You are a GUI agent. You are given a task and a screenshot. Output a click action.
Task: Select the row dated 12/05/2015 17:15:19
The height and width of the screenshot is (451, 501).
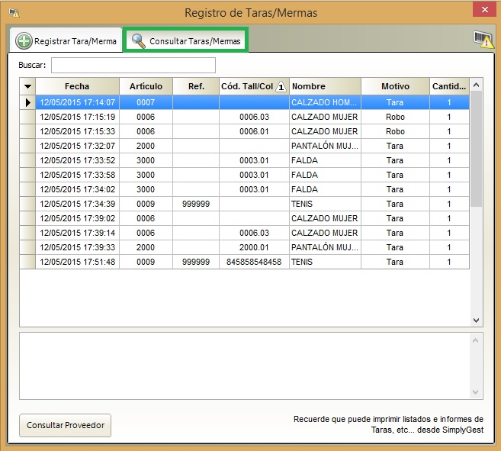(245, 117)
